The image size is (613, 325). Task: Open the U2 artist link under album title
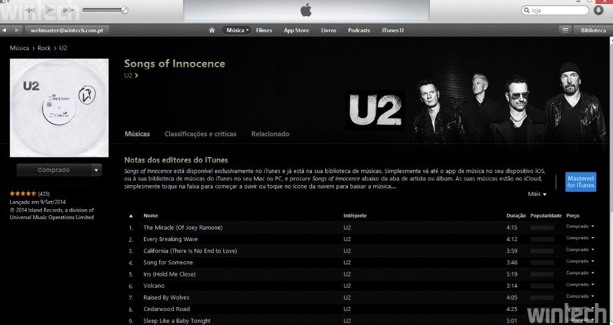pyautogui.click(x=131, y=75)
